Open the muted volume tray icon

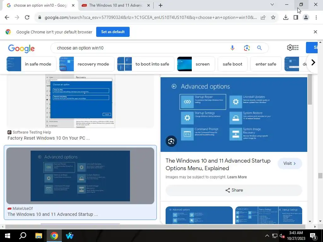tap(282, 236)
